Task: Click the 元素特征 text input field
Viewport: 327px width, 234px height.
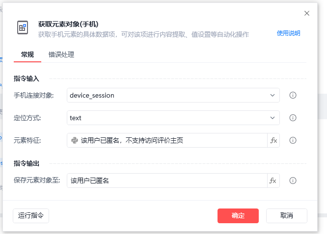Action: (172, 140)
